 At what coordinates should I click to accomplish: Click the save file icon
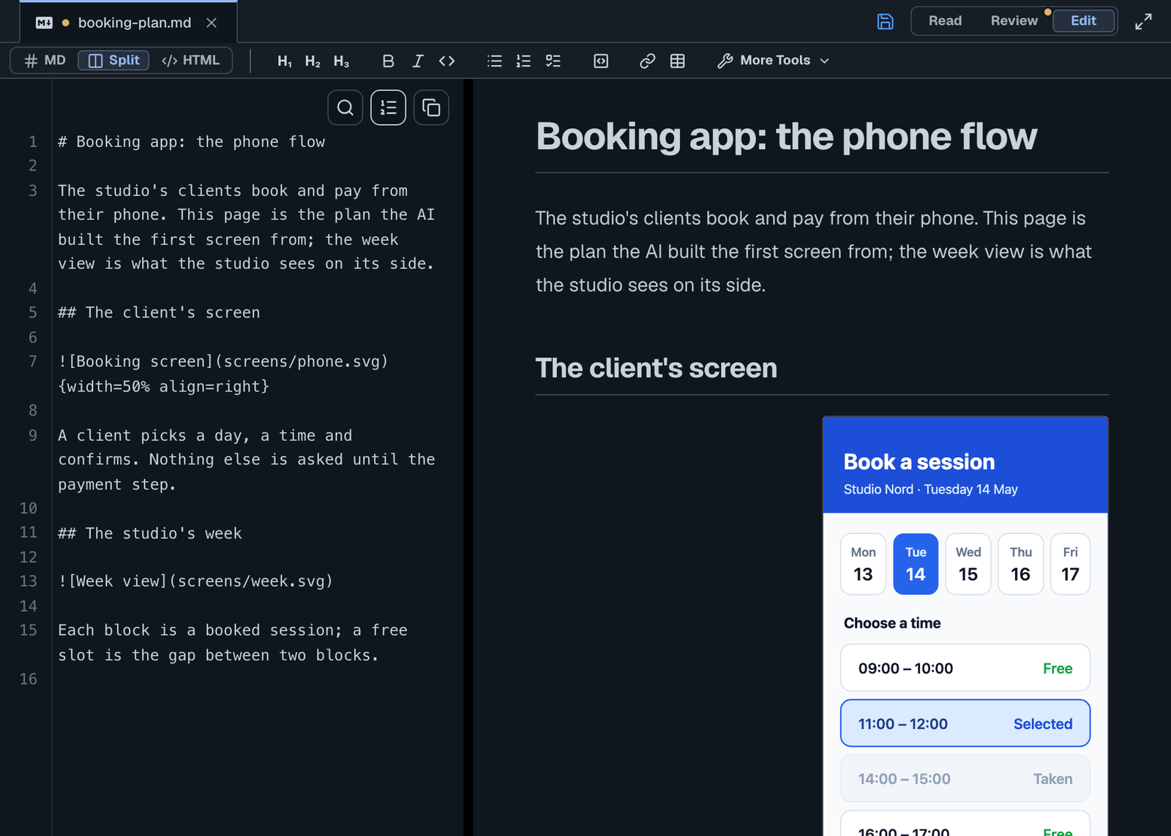(885, 21)
